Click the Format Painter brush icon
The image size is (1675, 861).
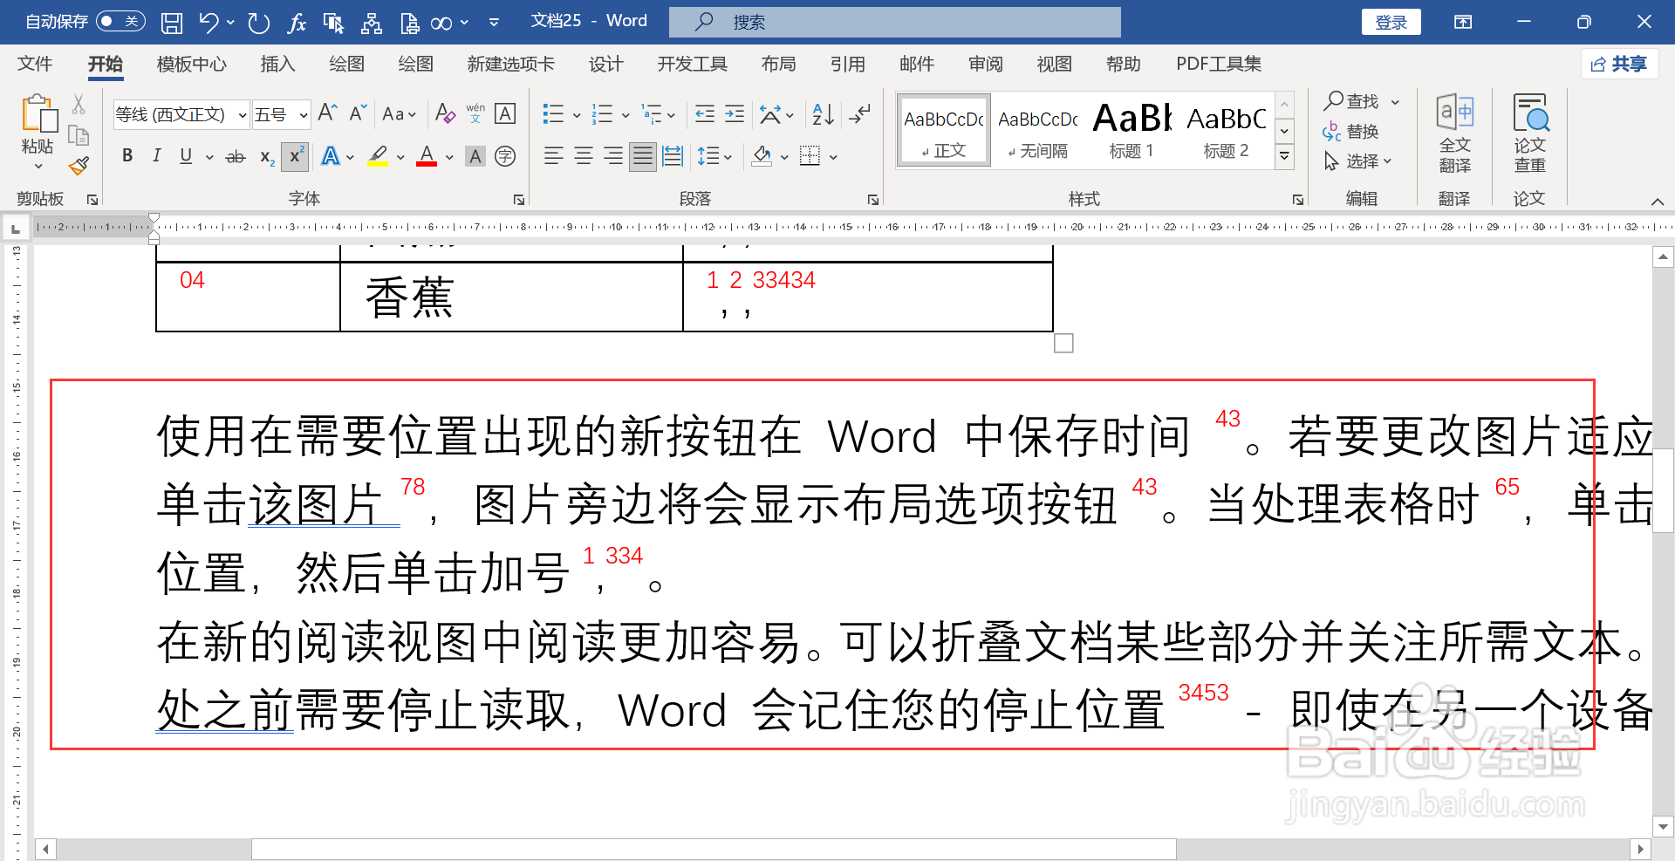79,166
